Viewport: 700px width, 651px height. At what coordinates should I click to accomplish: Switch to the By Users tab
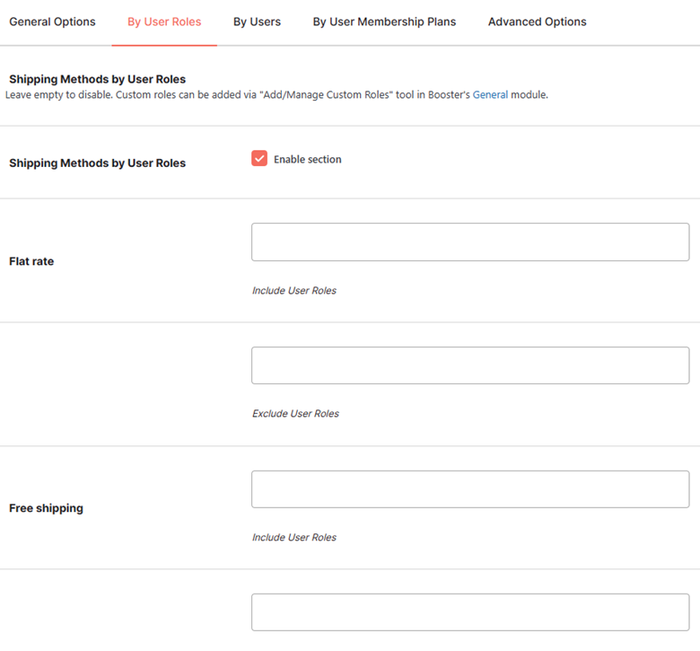257,22
